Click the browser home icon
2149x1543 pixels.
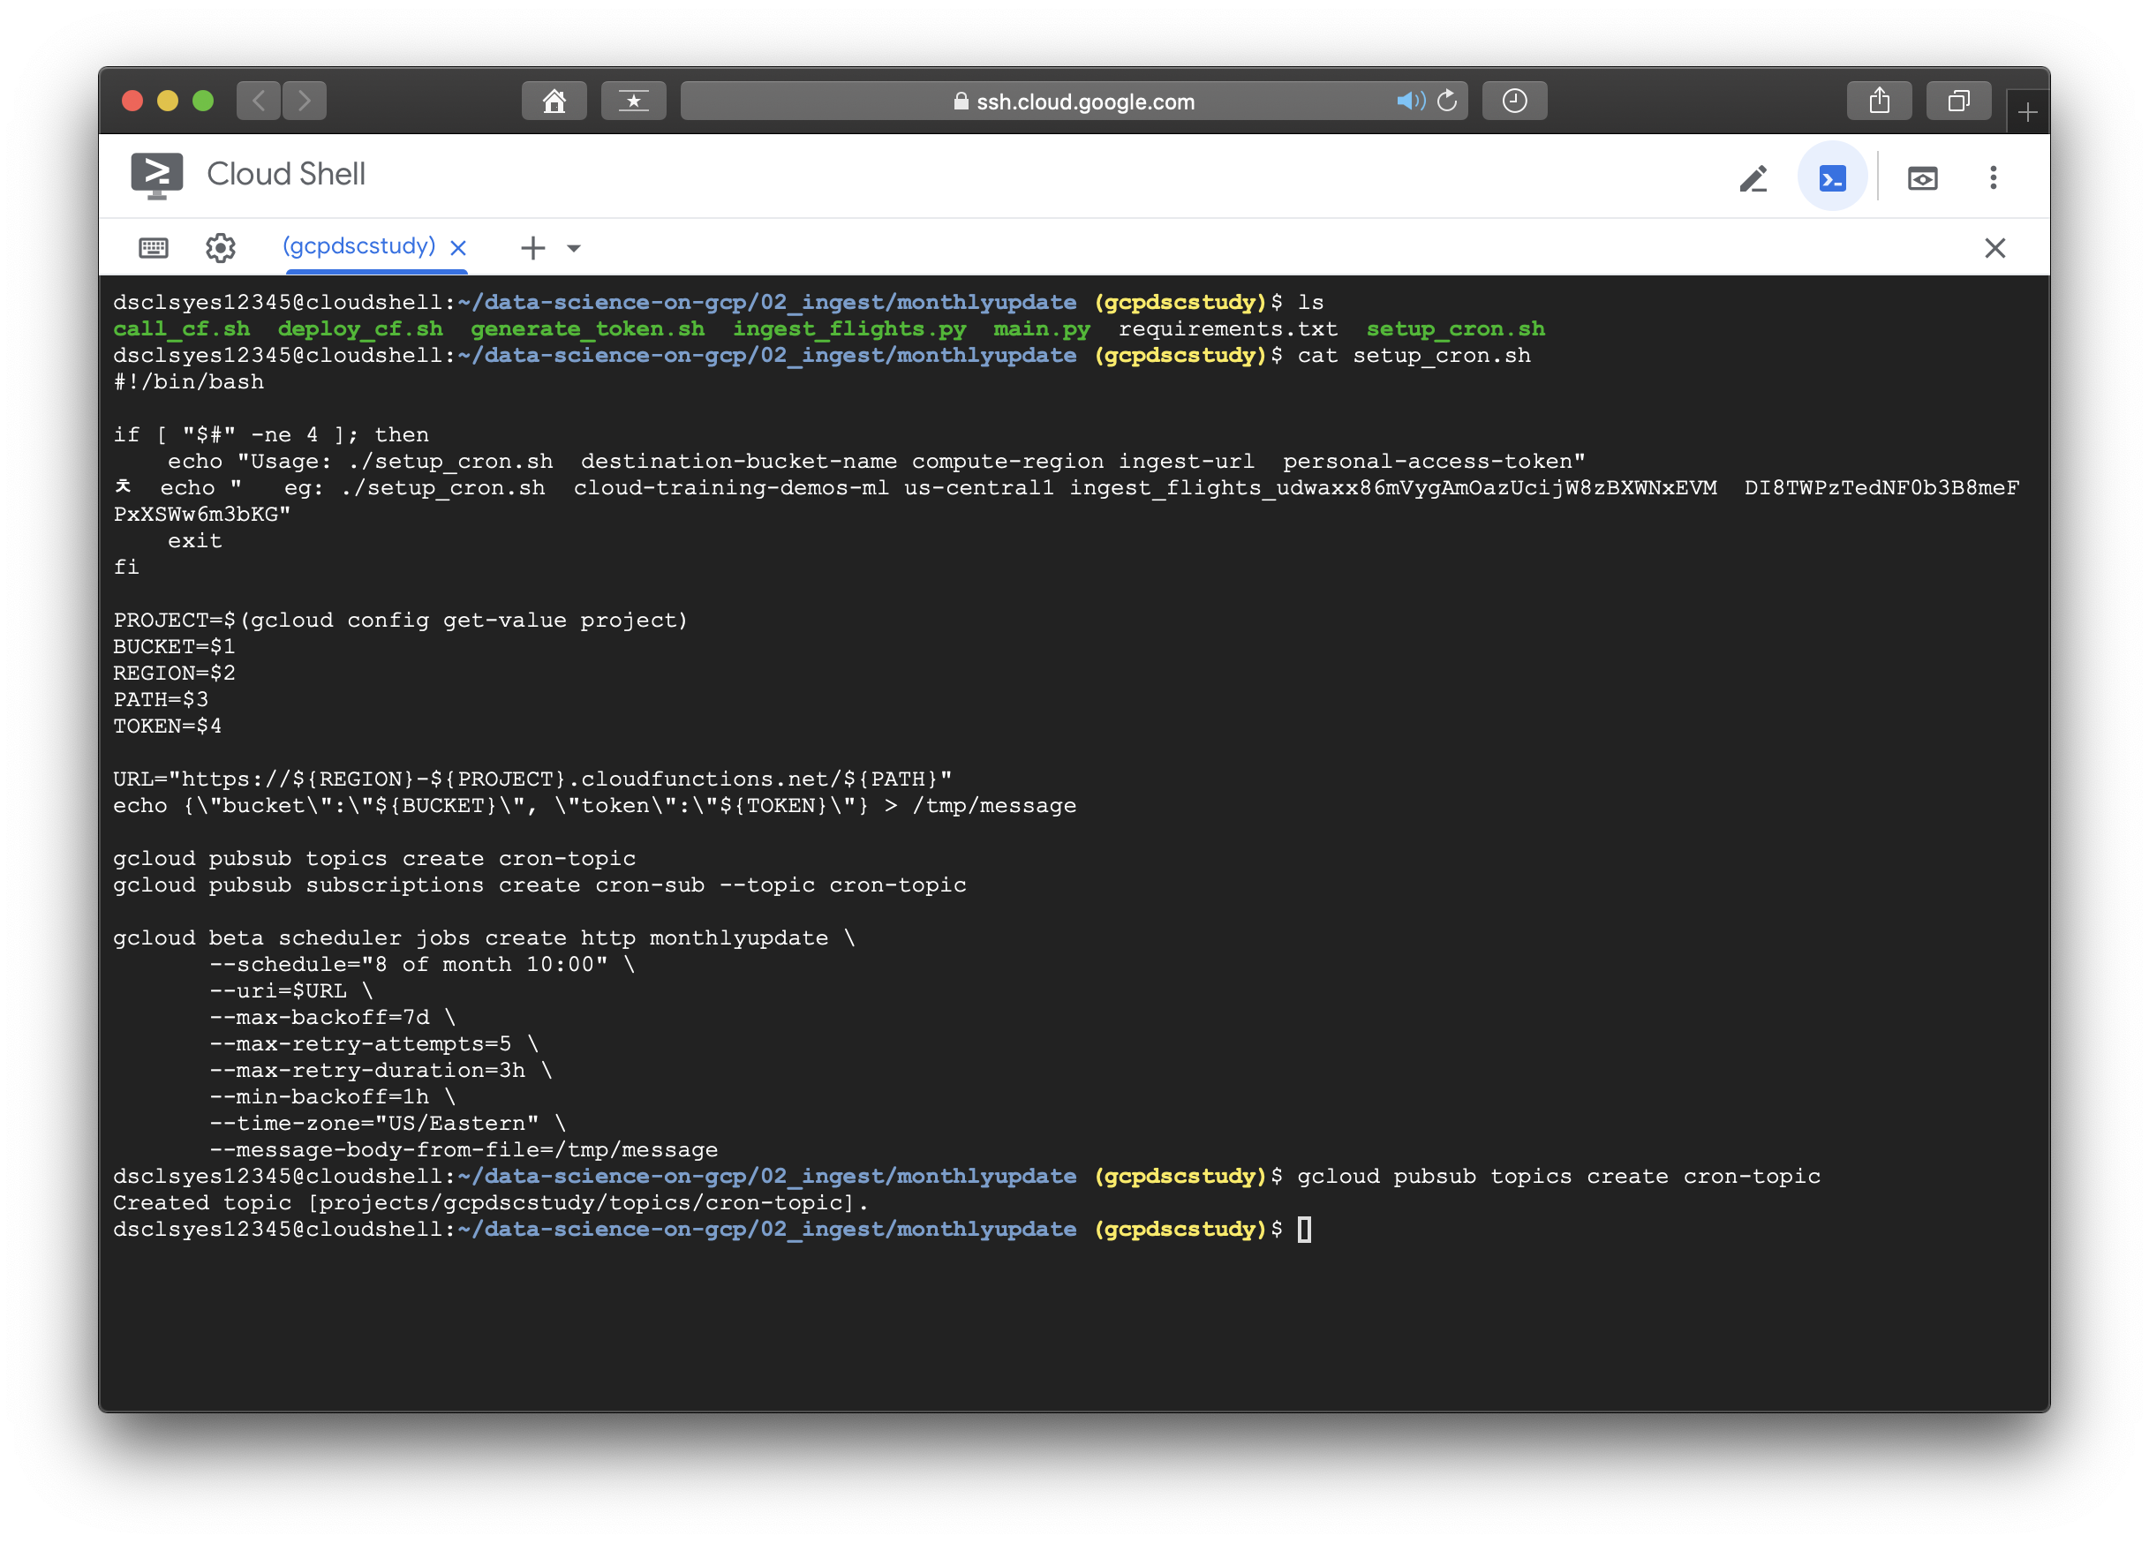554,102
